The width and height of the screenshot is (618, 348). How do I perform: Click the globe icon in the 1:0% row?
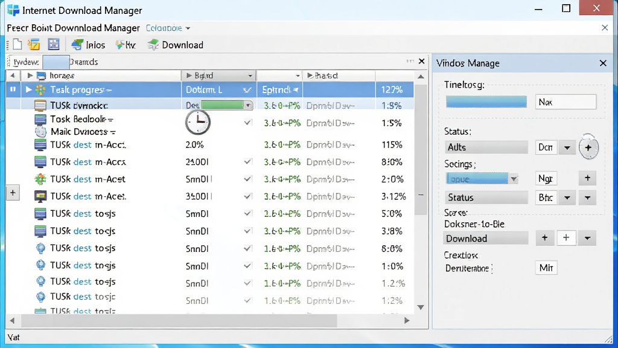(x=40, y=265)
